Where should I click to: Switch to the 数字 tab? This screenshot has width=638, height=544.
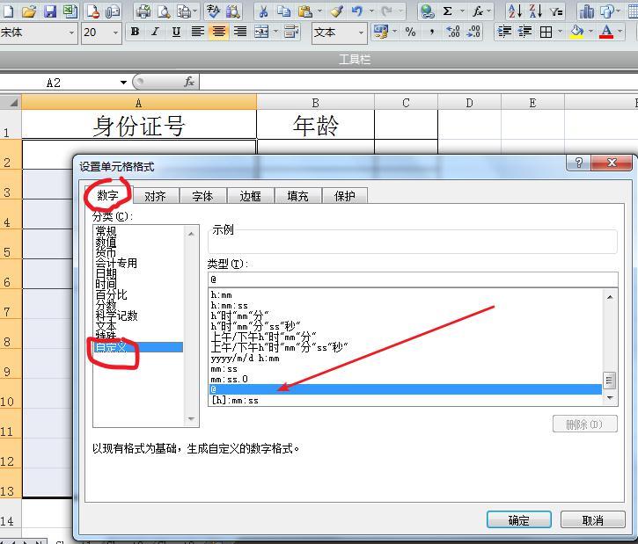108,195
